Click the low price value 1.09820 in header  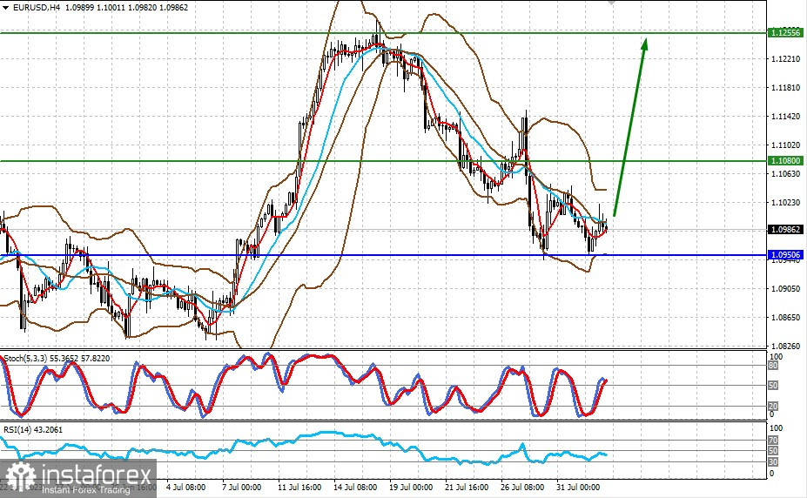(144, 8)
